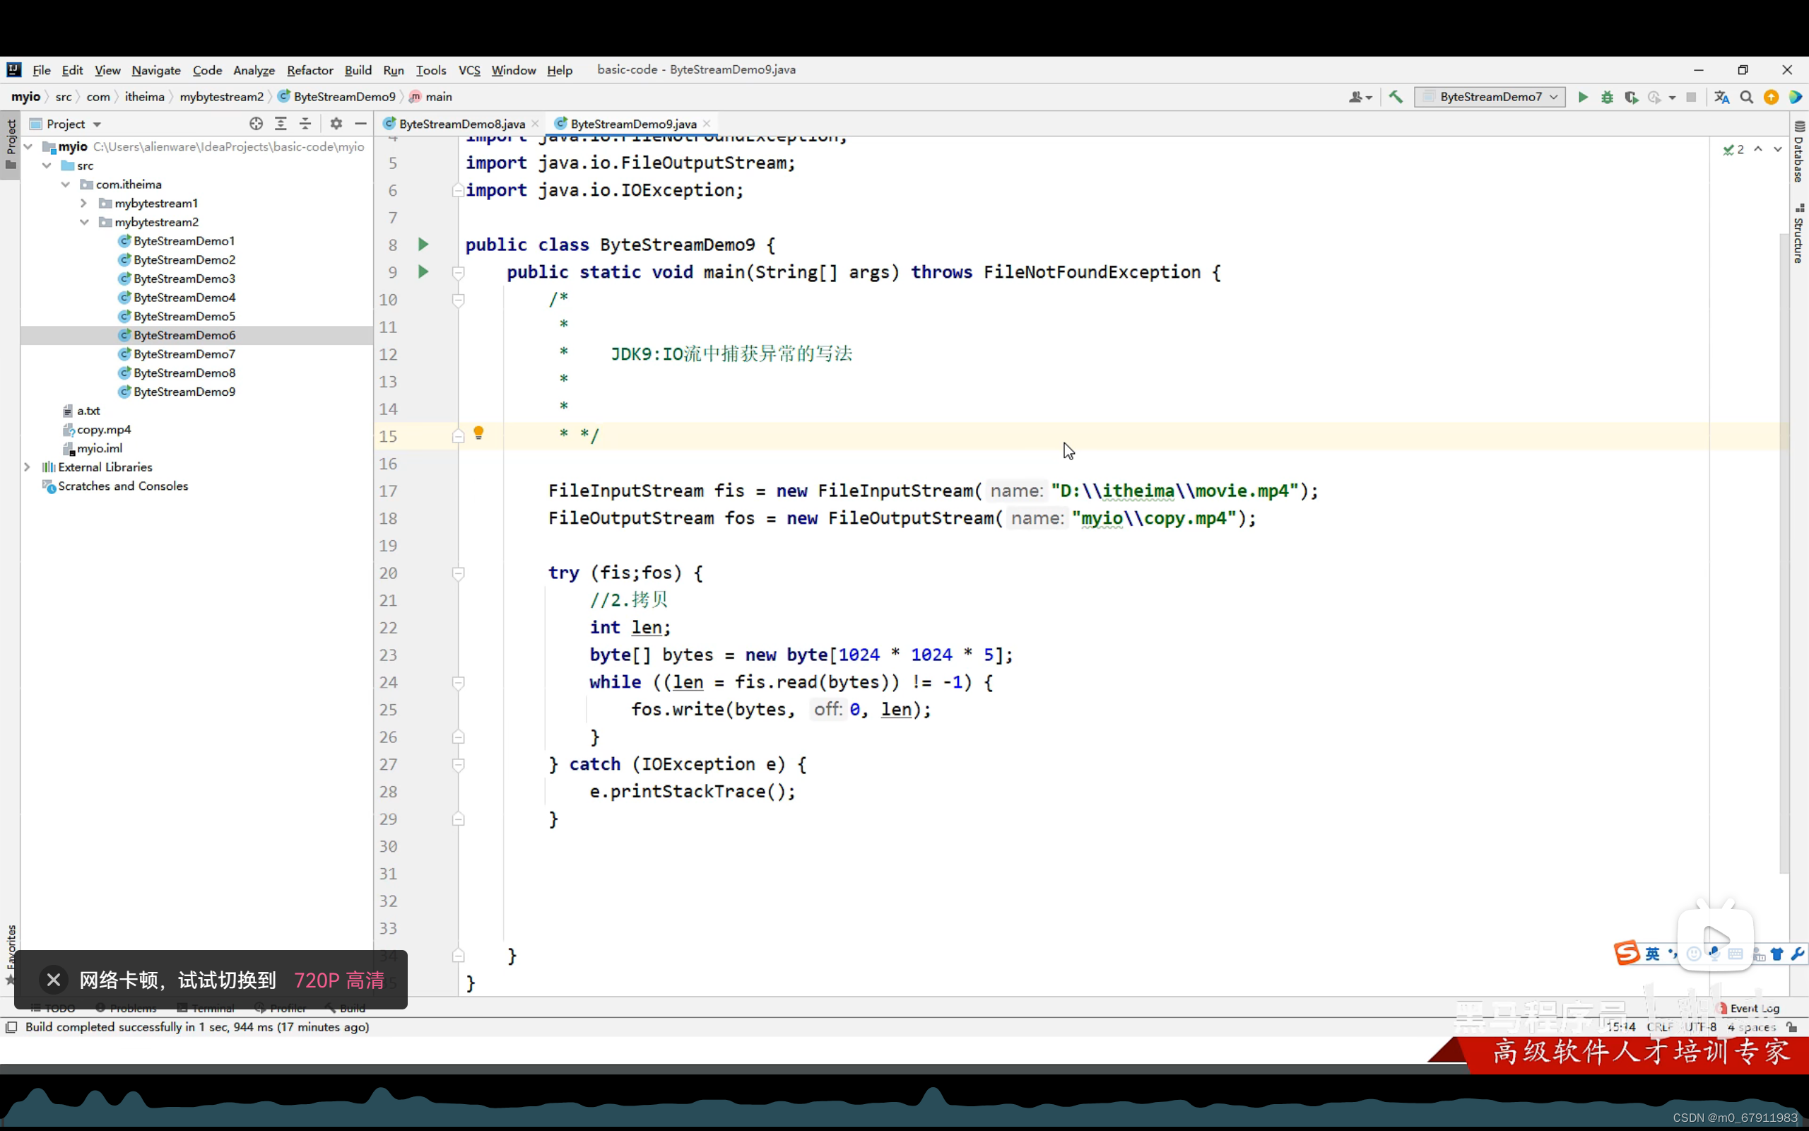Click the Debug bug icon
The height and width of the screenshot is (1131, 1809).
[1606, 98]
